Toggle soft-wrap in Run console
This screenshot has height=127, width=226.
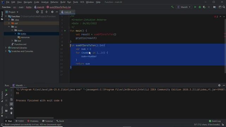click(x=11, y=99)
